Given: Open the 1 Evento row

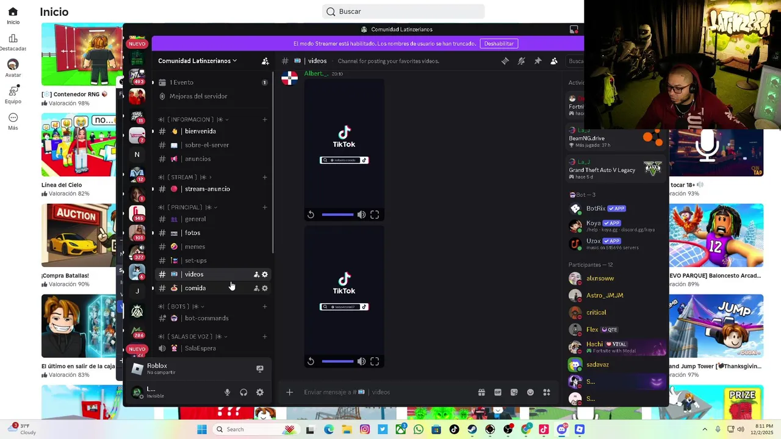Looking at the screenshot, I should 212,82.
